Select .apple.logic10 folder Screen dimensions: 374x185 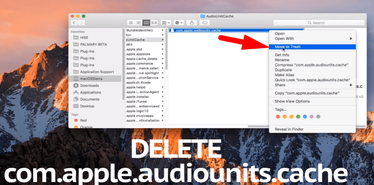145,111
